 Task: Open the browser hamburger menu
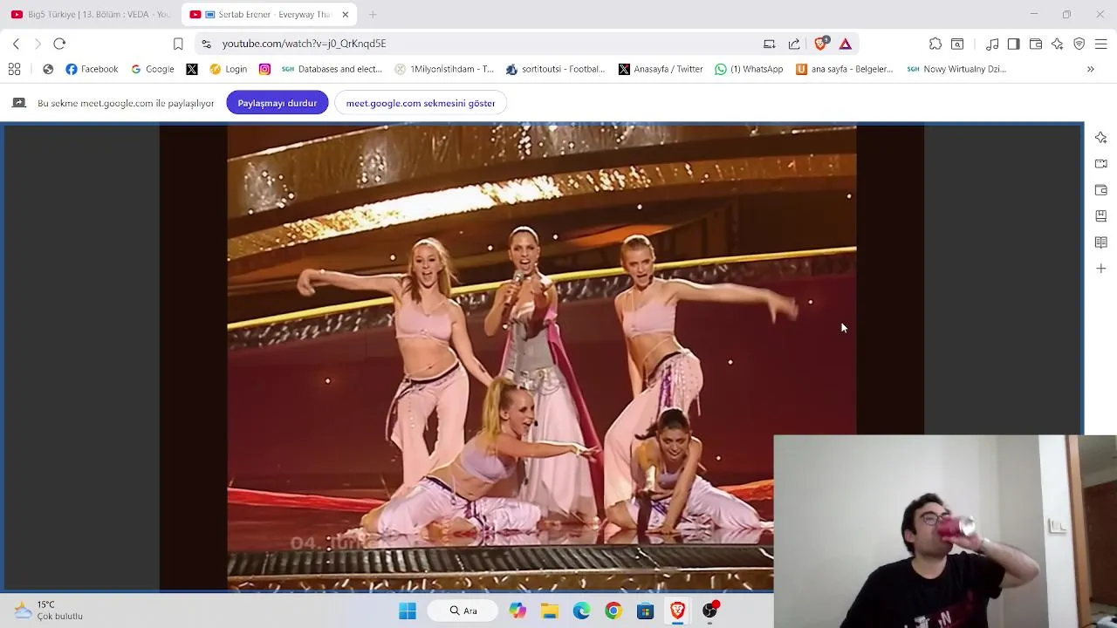[x=1101, y=44]
